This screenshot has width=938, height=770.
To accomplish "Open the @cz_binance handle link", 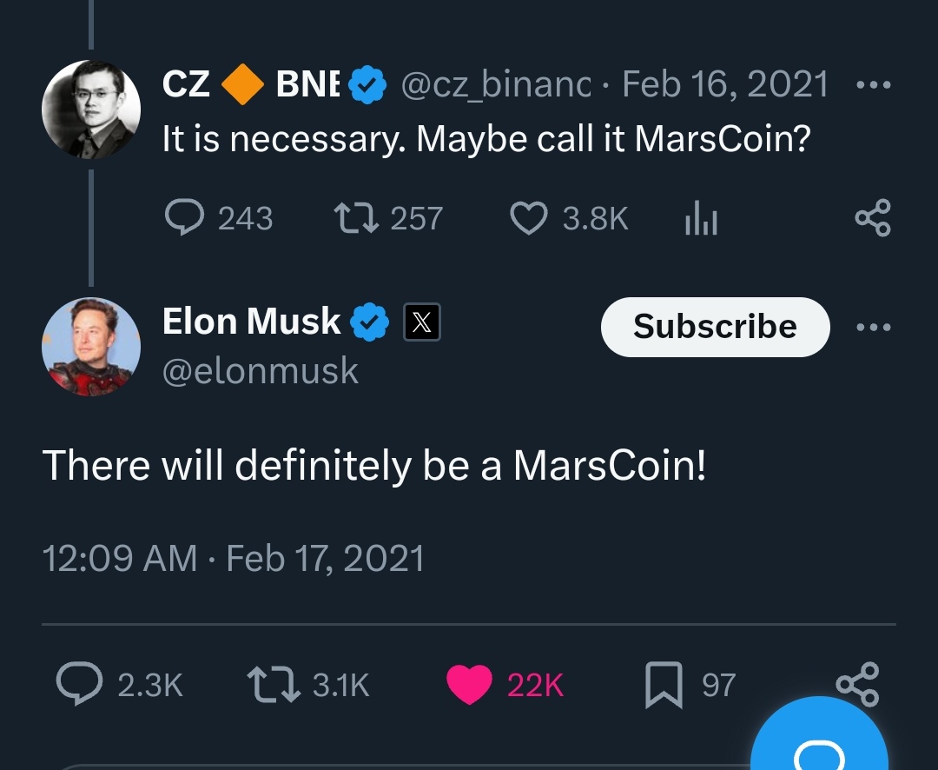I will pos(495,84).
